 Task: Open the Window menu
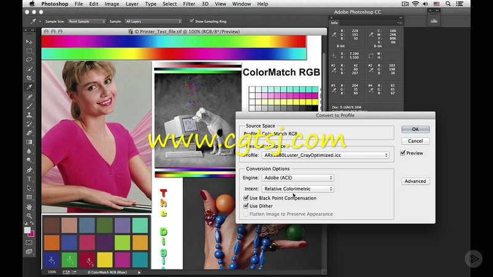pyautogui.click(x=242, y=4)
